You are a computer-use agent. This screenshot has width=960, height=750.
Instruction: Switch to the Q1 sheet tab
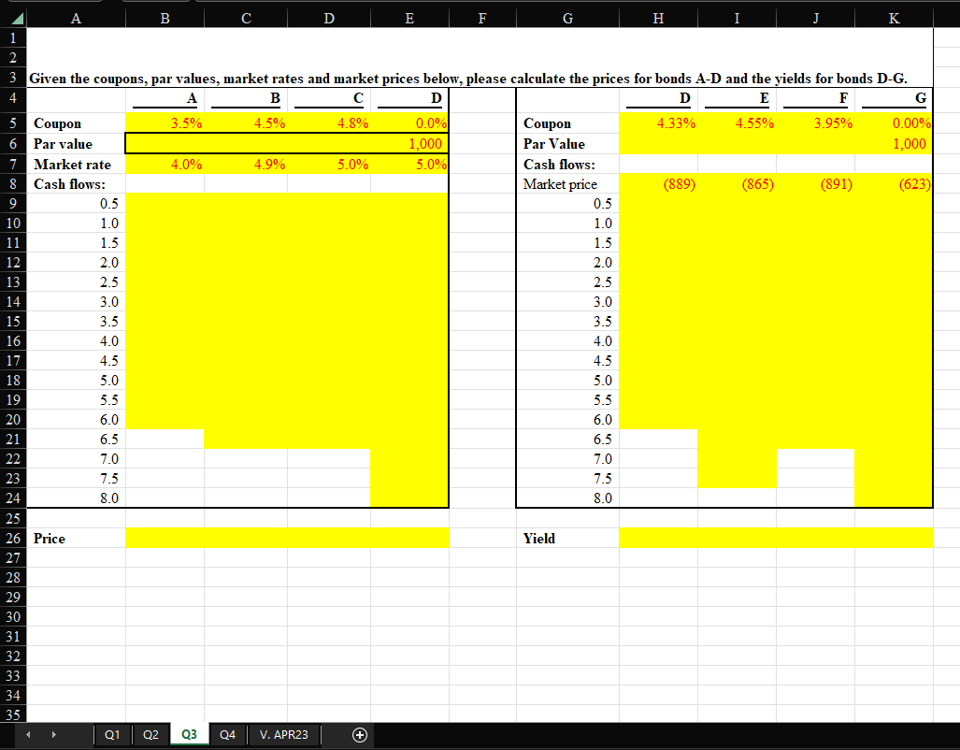112,734
